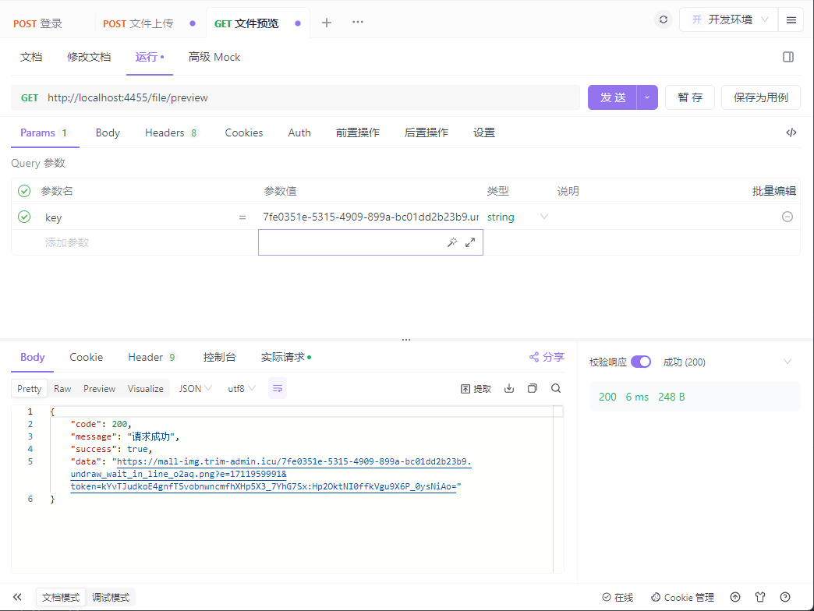Open the 控制台 console tab
The height and width of the screenshot is (611, 814).
point(219,357)
